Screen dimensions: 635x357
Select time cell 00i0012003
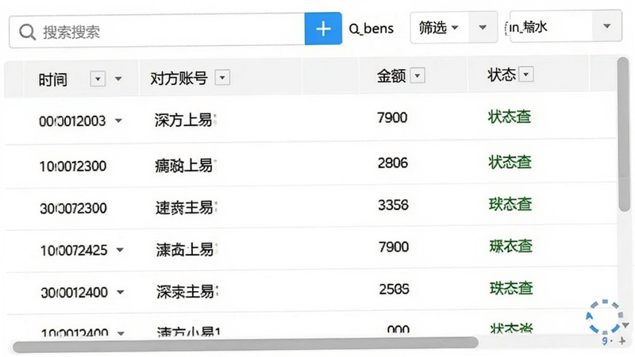click(x=72, y=121)
